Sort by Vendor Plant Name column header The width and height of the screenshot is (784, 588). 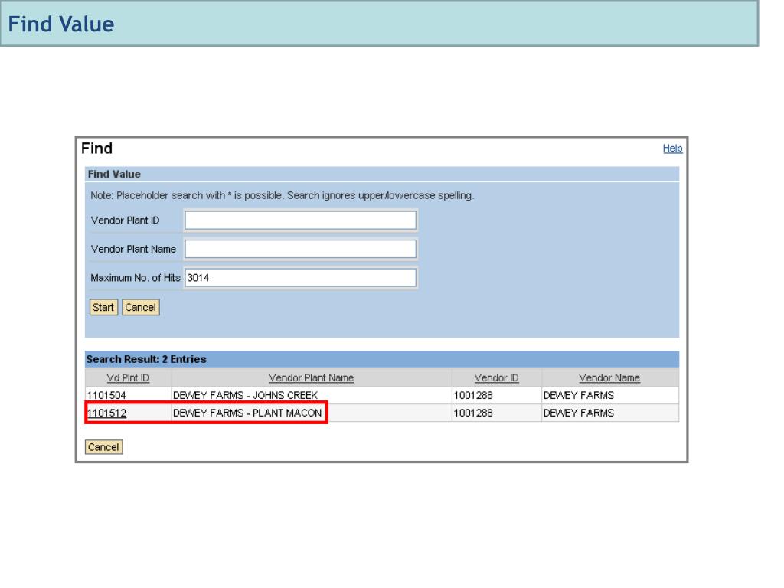pos(311,378)
